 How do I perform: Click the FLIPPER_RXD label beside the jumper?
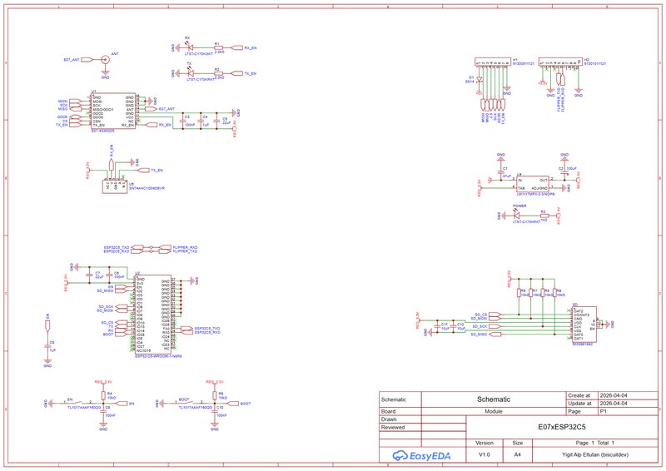(185, 247)
